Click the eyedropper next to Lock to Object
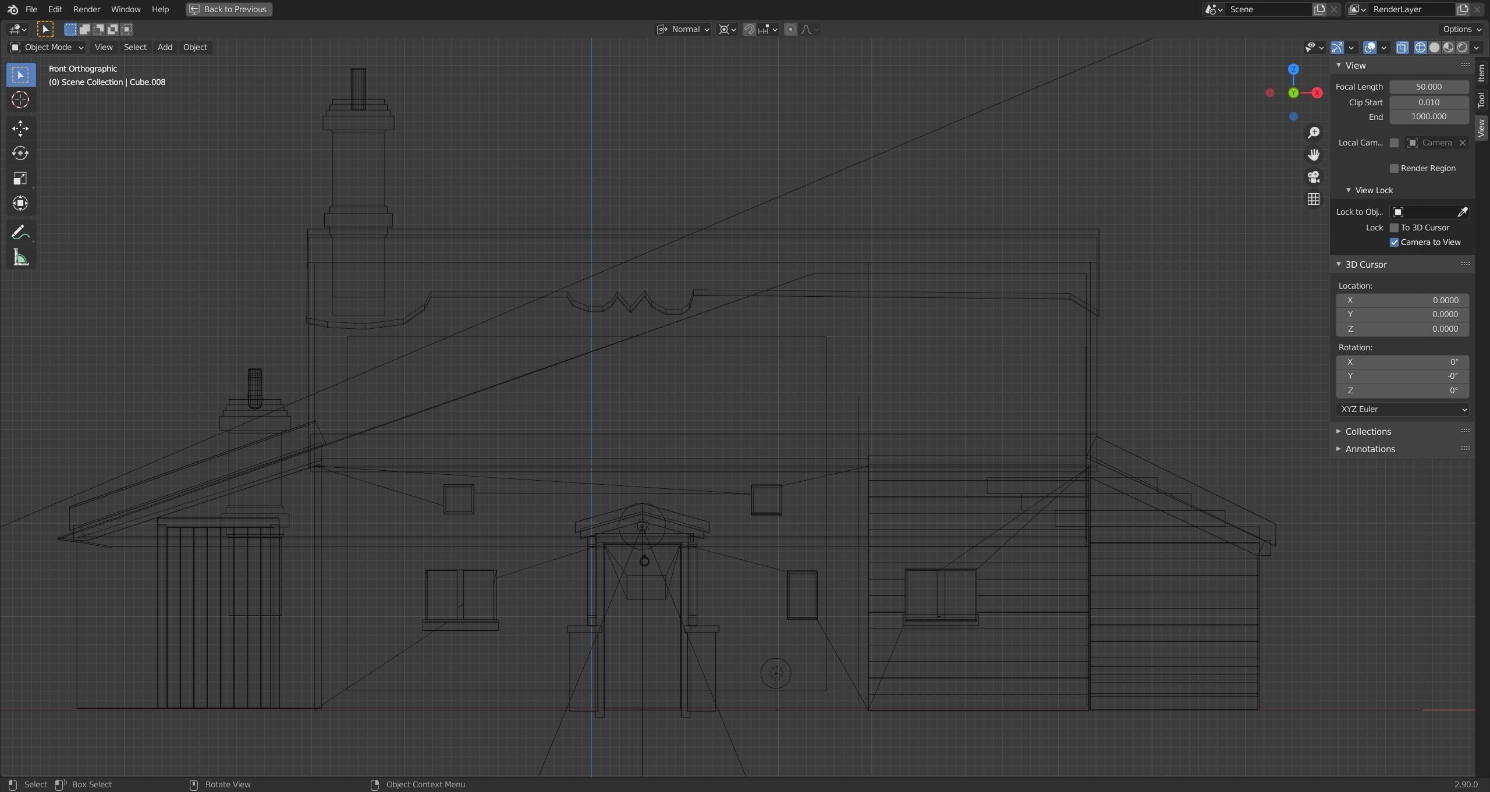 click(1462, 212)
